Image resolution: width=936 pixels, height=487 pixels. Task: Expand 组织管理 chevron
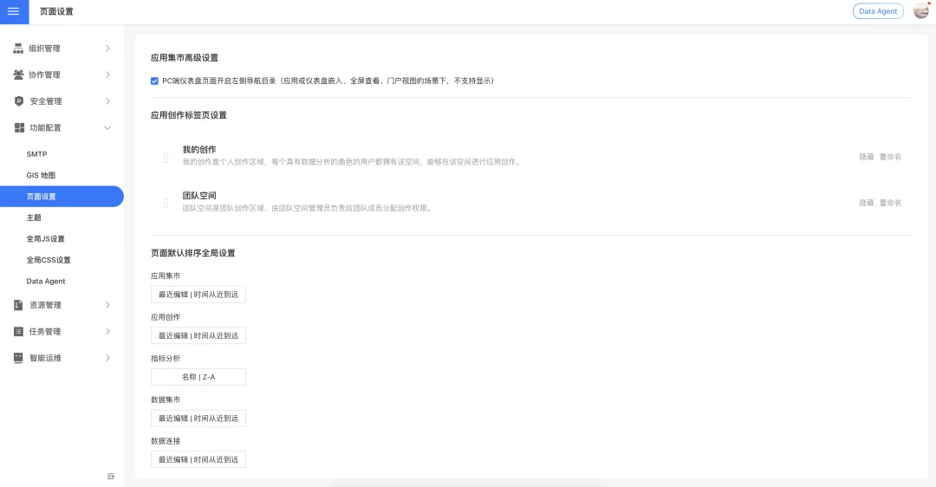(x=107, y=49)
